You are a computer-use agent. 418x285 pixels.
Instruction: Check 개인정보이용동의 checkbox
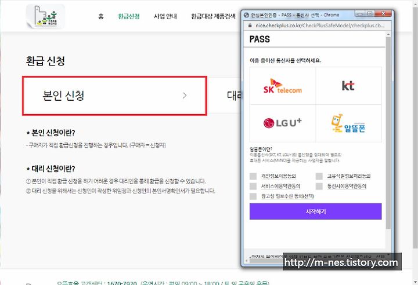253,176
